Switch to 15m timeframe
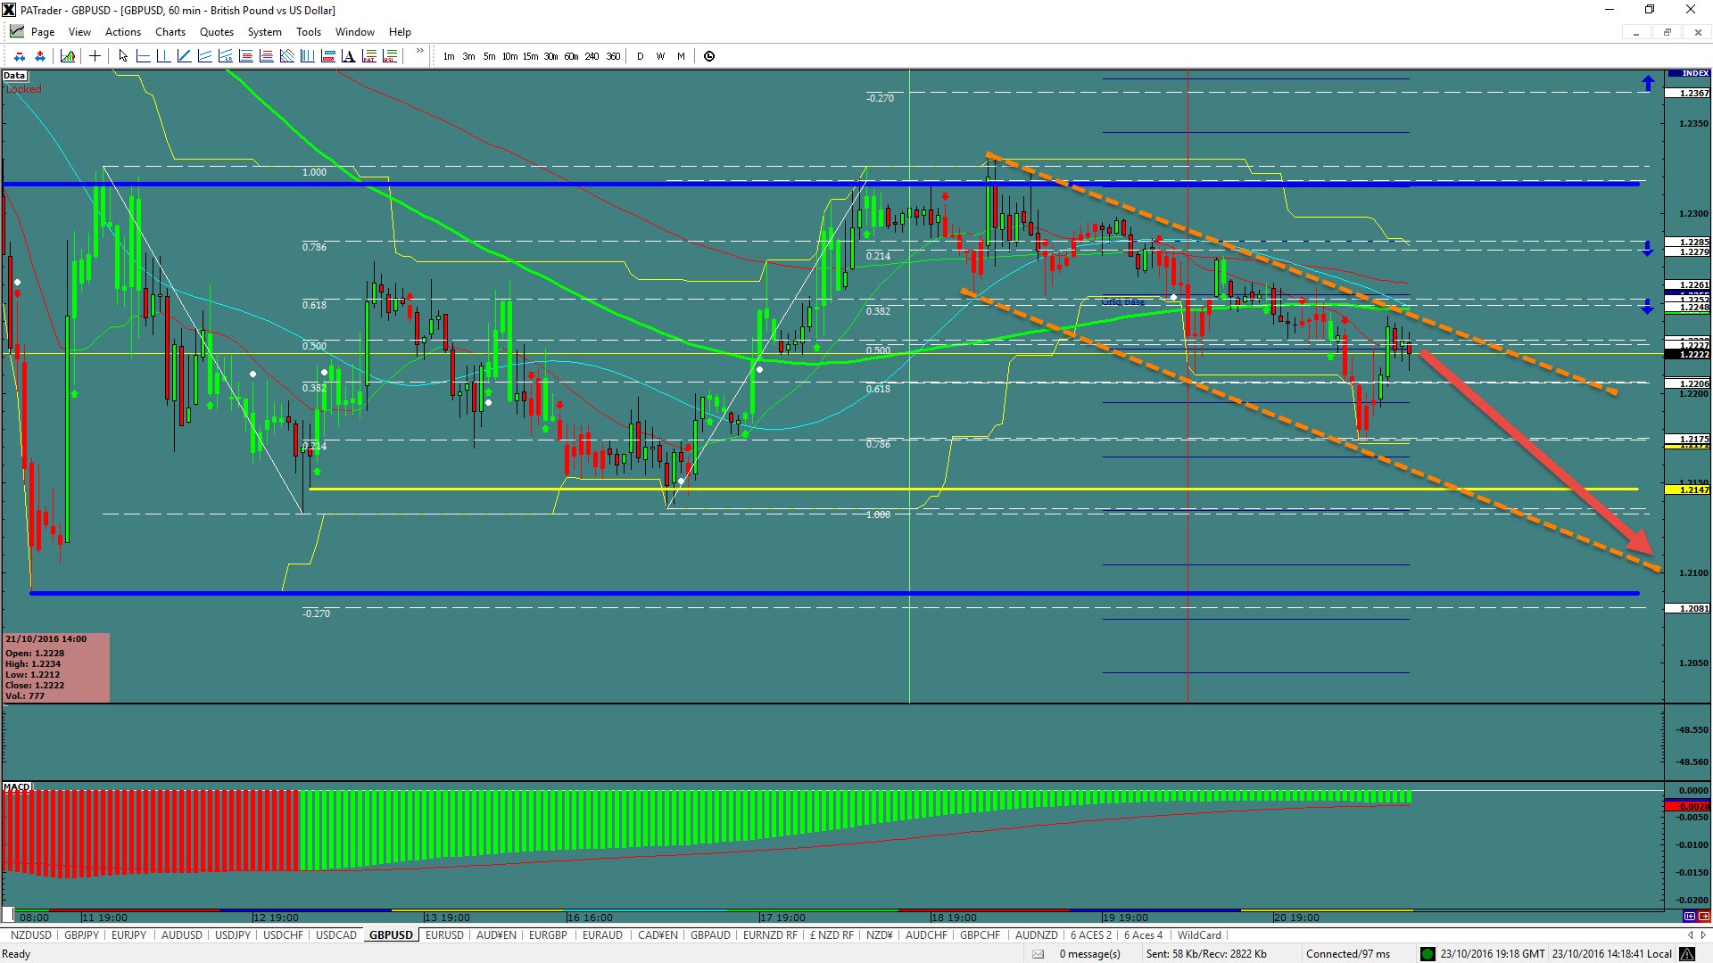1713x963 pixels. click(530, 56)
